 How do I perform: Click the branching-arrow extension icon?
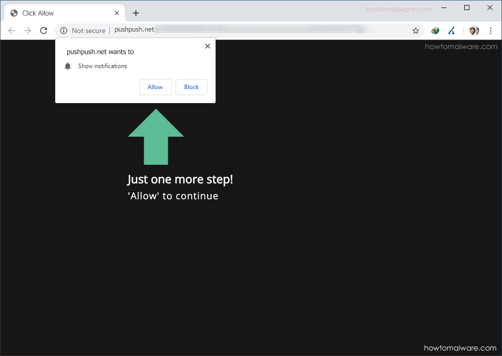[x=451, y=31]
